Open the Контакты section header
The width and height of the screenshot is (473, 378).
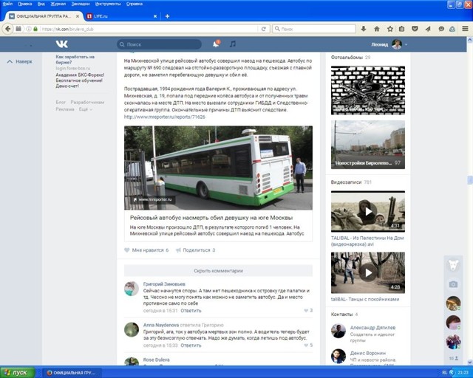coord(341,314)
